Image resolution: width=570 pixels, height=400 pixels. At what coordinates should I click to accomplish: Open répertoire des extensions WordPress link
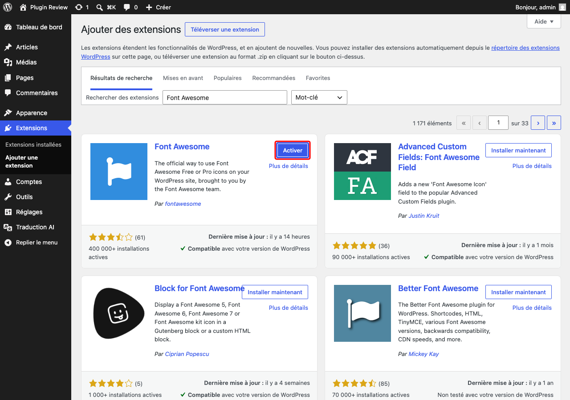tap(525, 48)
